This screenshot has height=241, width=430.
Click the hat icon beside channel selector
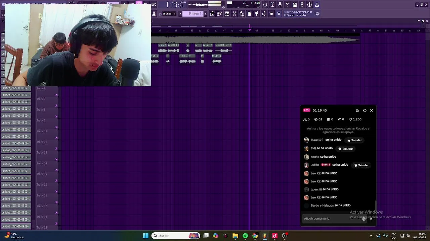coord(154,14)
